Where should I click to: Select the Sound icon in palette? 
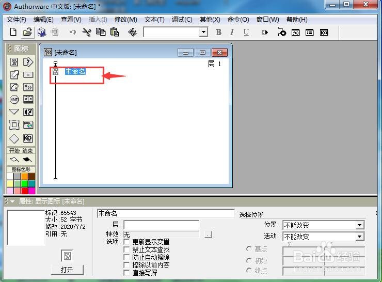(x=28, y=112)
